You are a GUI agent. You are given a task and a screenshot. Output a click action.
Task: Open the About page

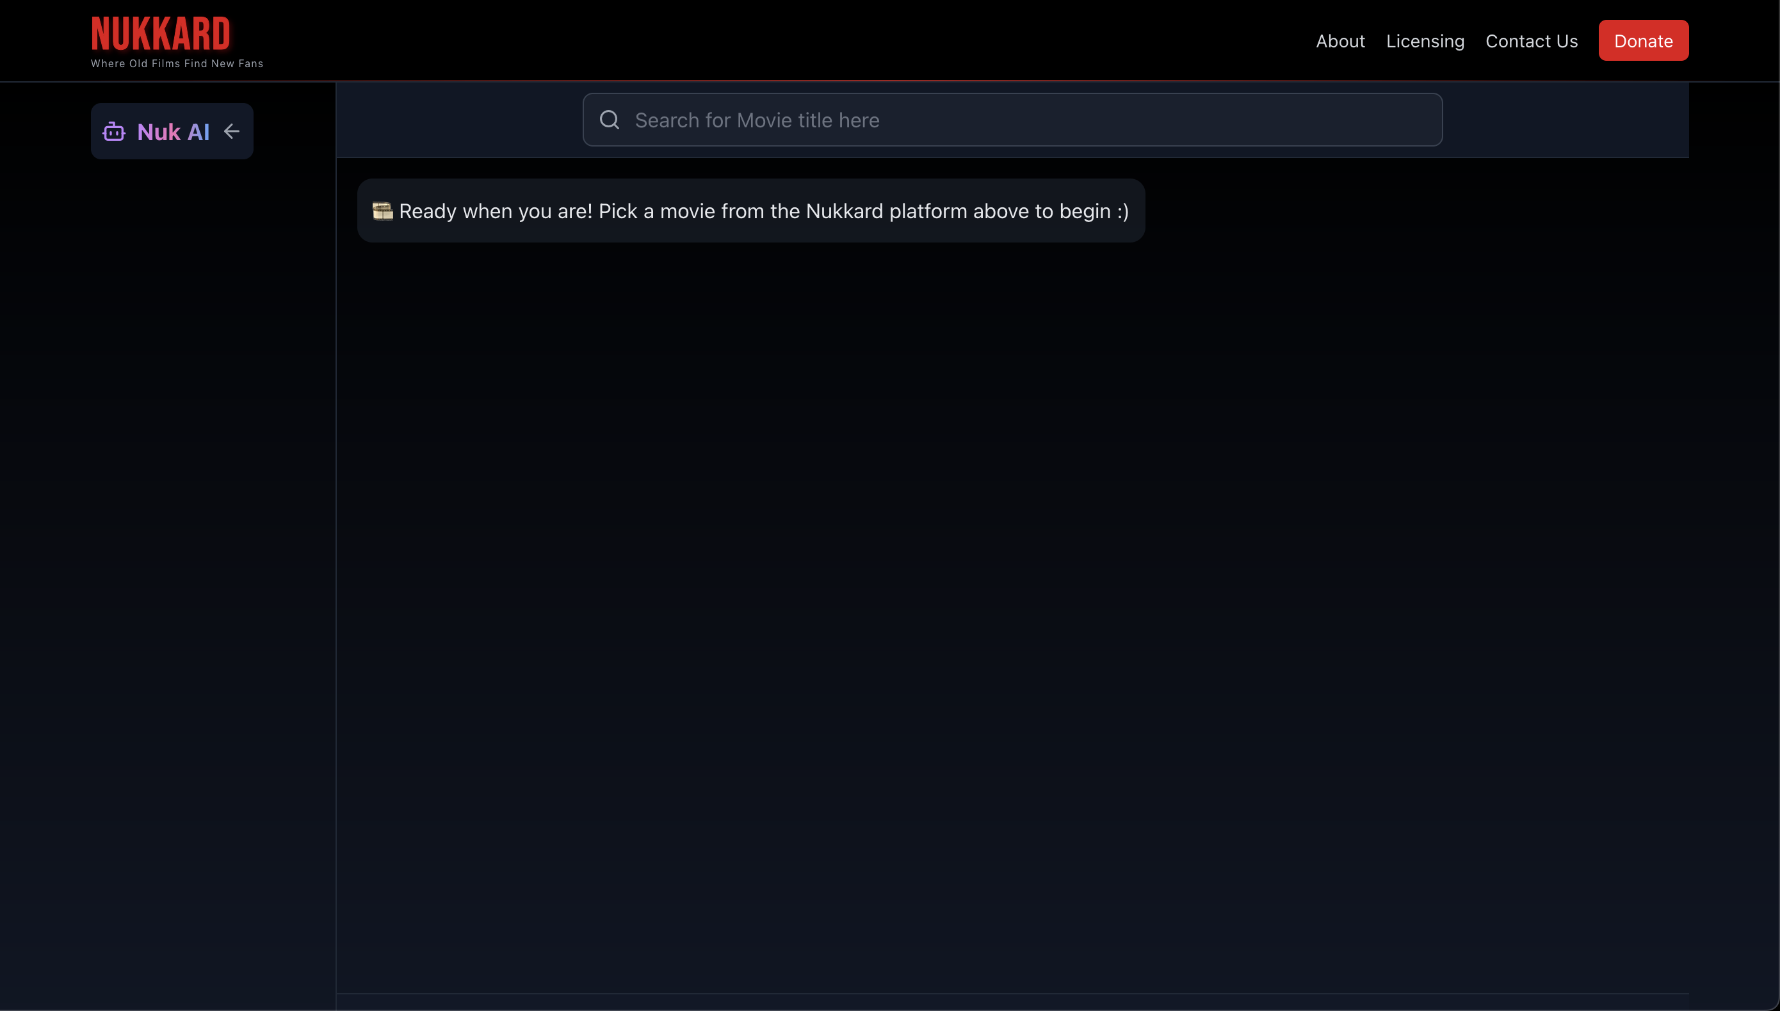pos(1340,41)
